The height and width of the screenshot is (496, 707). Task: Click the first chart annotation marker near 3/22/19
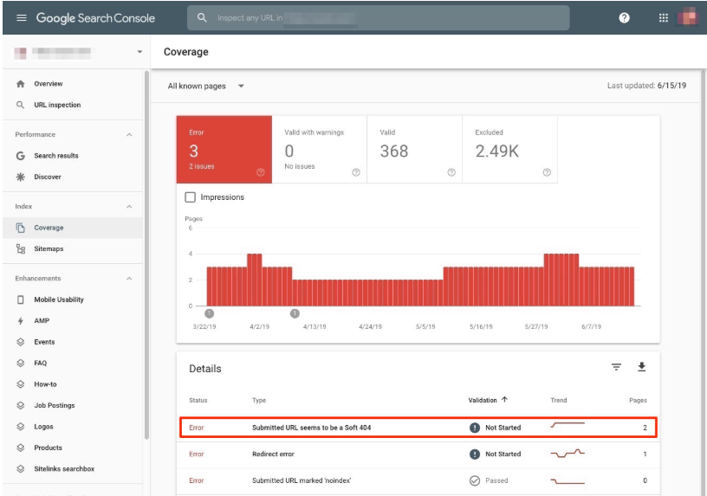click(209, 313)
